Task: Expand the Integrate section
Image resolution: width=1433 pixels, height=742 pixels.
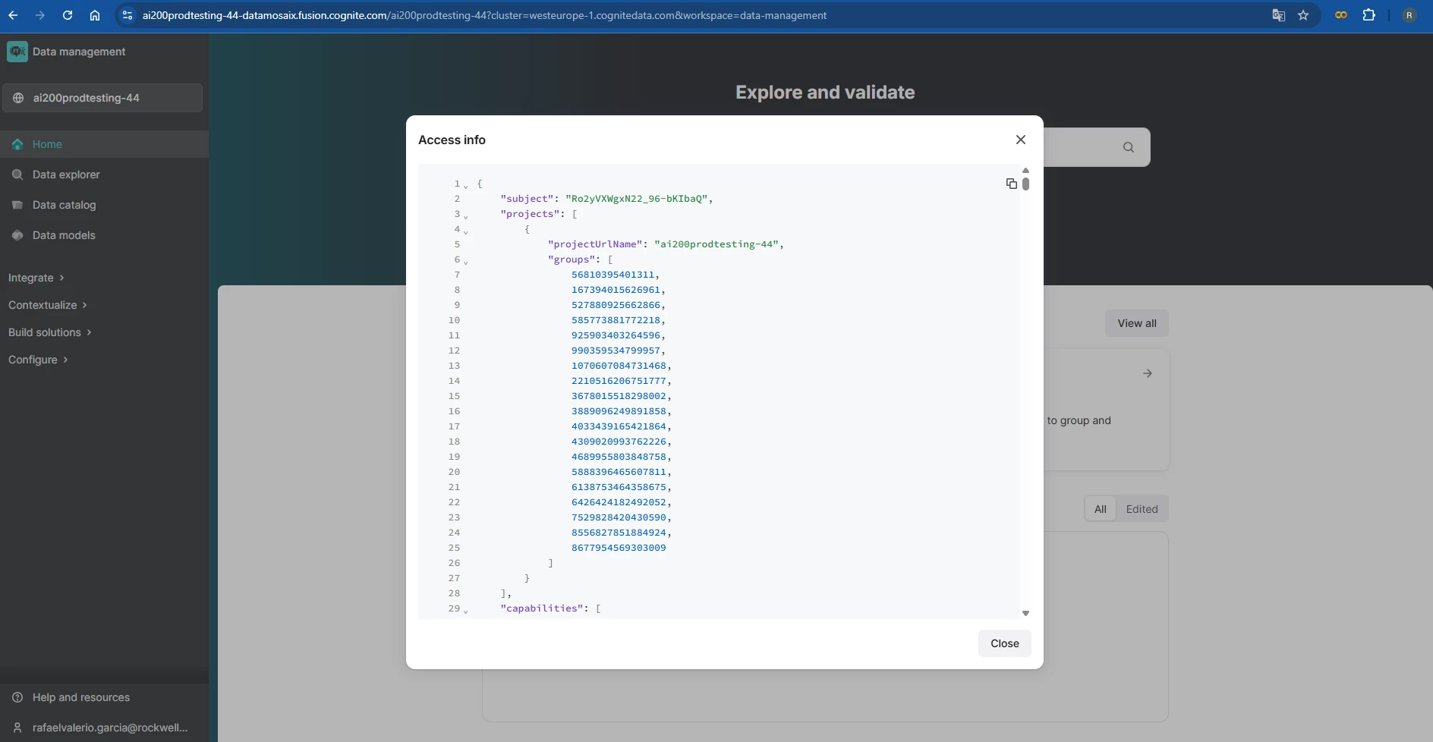Action: 36,278
